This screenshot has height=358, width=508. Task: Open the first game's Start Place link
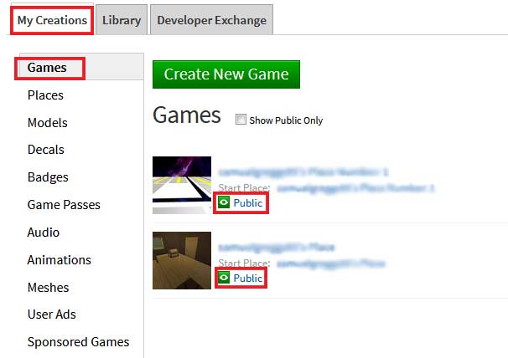coord(355,188)
